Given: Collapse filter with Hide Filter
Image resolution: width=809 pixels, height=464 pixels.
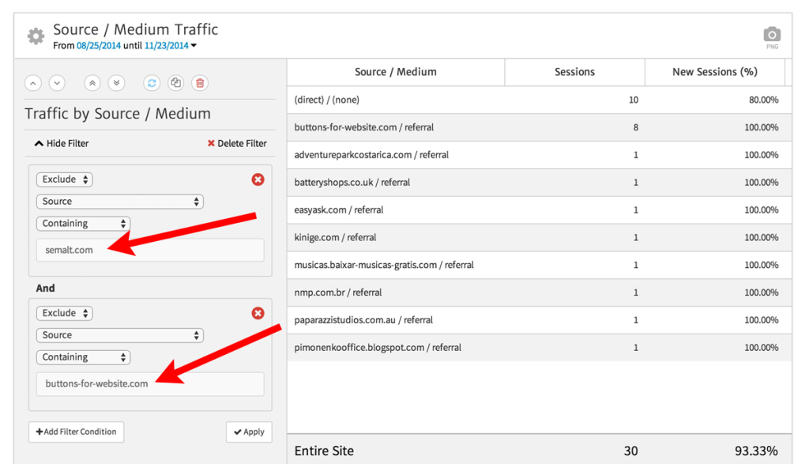Looking at the screenshot, I should 62,143.
